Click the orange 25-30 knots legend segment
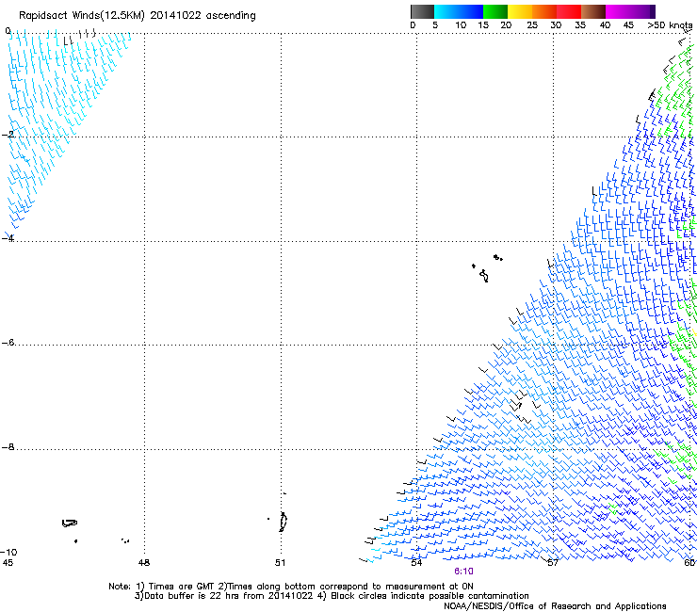697x612 pixels. (544, 11)
